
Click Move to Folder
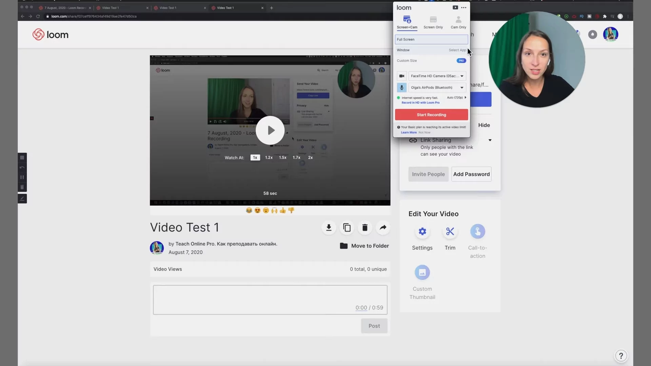point(364,246)
